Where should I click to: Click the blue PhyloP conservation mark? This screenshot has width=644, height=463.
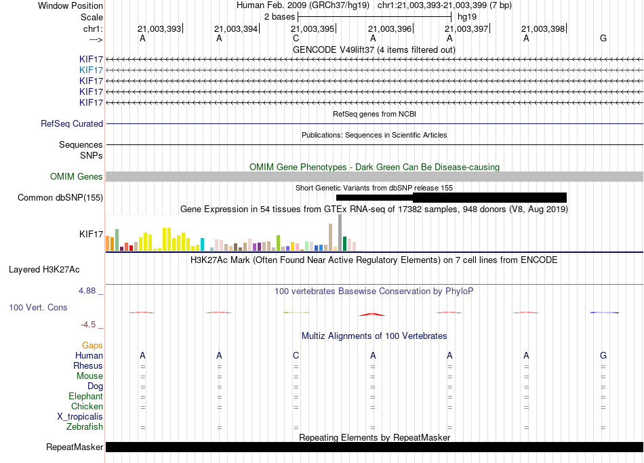coord(604,313)
